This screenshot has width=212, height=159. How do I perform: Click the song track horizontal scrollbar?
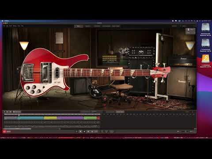[x=18, y=129]
